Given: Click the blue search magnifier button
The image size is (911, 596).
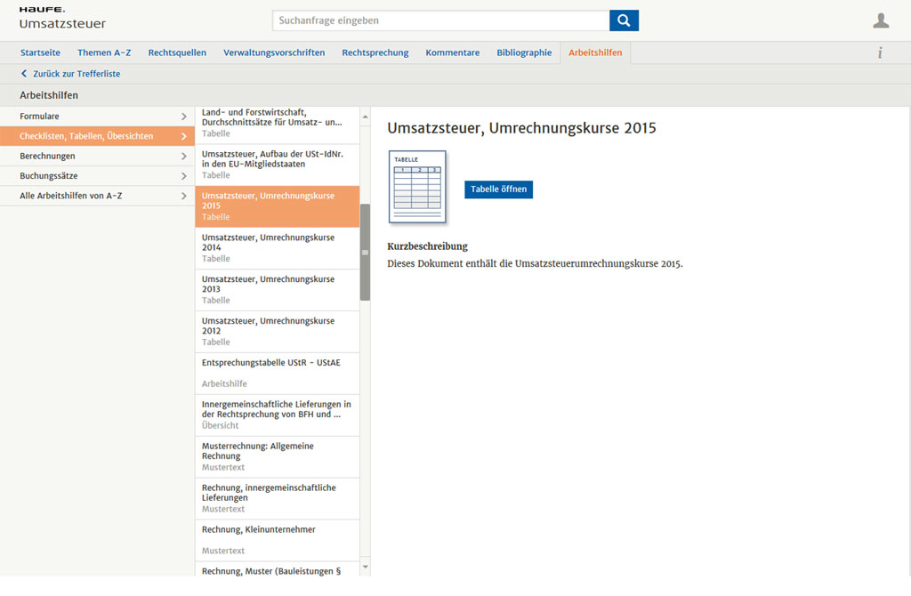Looking at the screenshot, I should tap(624, 20).
